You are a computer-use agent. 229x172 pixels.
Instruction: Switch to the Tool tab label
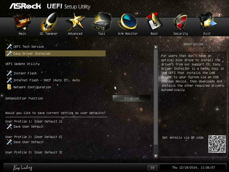click(x=102, y=34)
